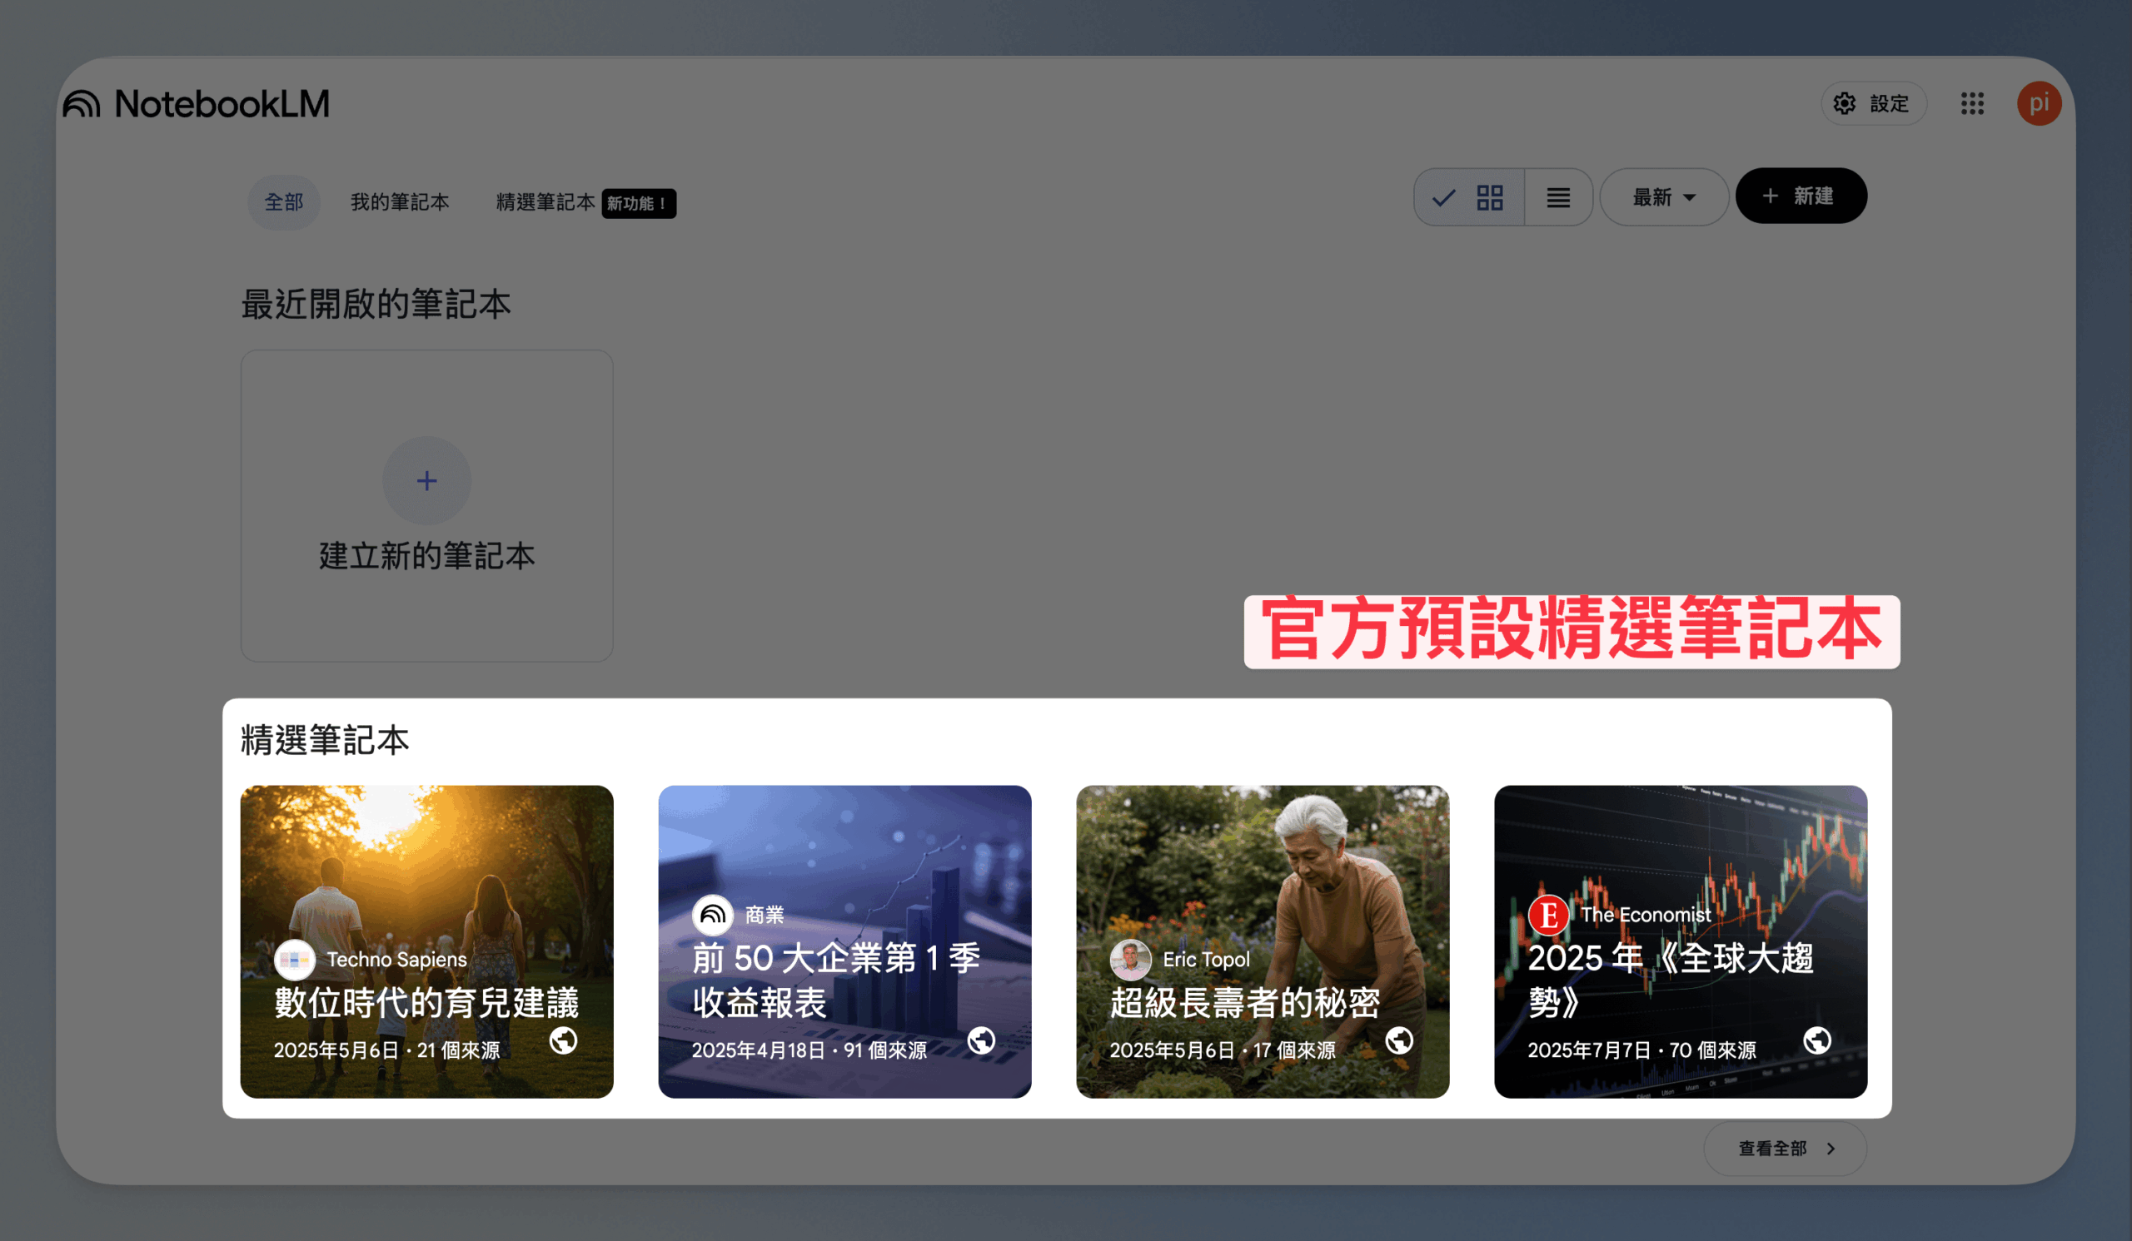
Task: Switch to grid view layout
Action: pyautogui.click(x=1470, y=198)
